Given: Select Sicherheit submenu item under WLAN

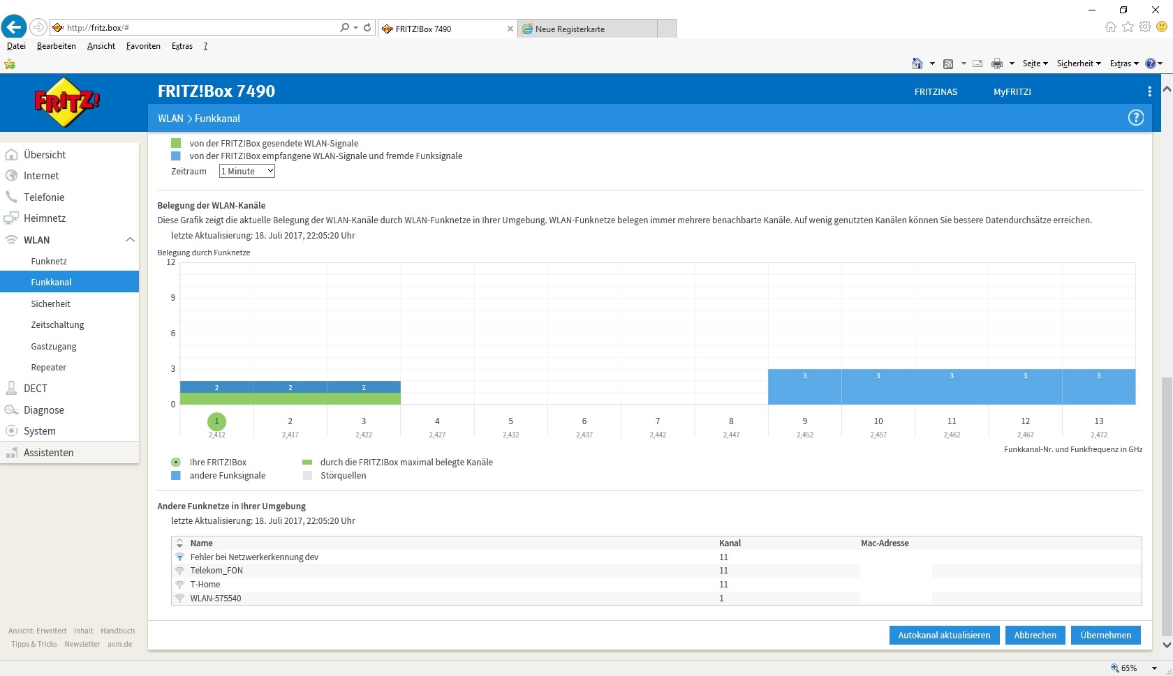Looking at the screenshot, I should pos(50,303).
